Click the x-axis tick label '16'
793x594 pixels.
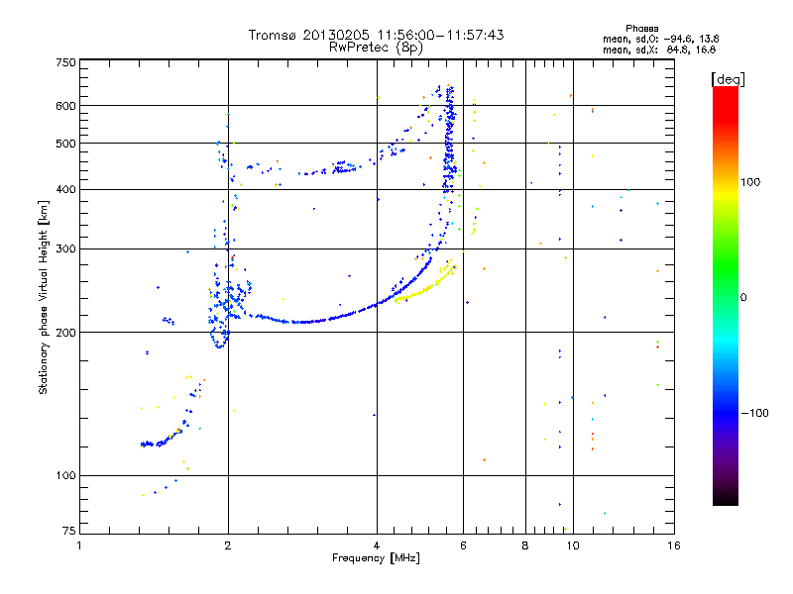coord(674,545)
